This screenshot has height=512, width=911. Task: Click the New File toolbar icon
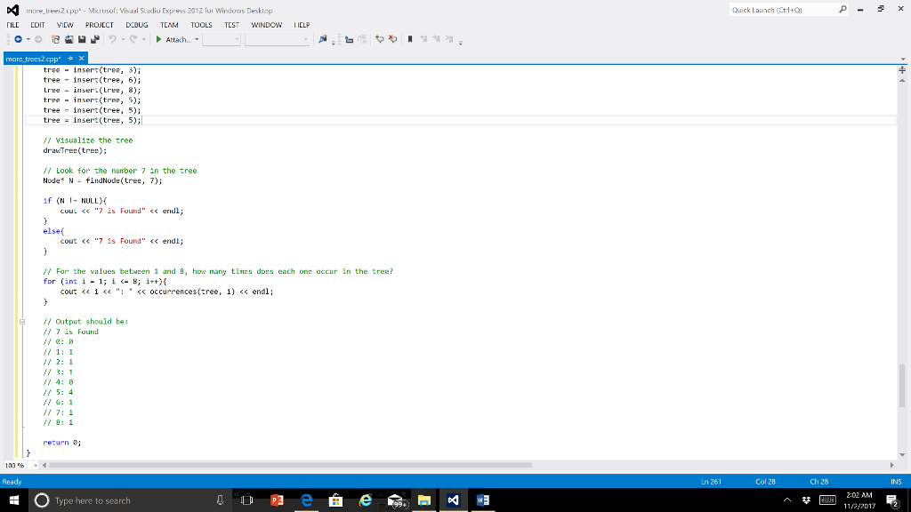click(x=55, y=38)
